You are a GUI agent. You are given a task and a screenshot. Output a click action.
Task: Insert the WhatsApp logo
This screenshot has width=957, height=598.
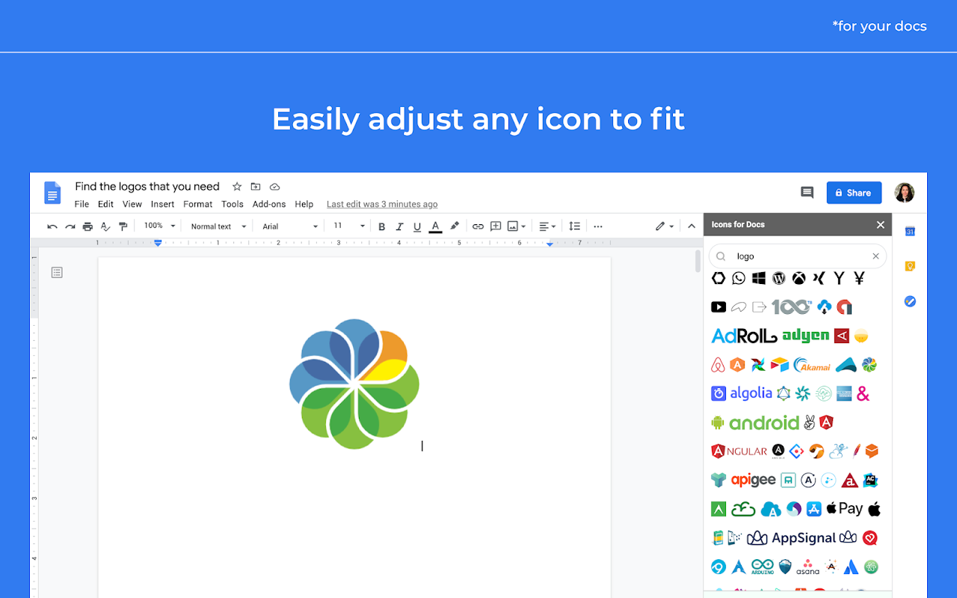coord(739,278)
